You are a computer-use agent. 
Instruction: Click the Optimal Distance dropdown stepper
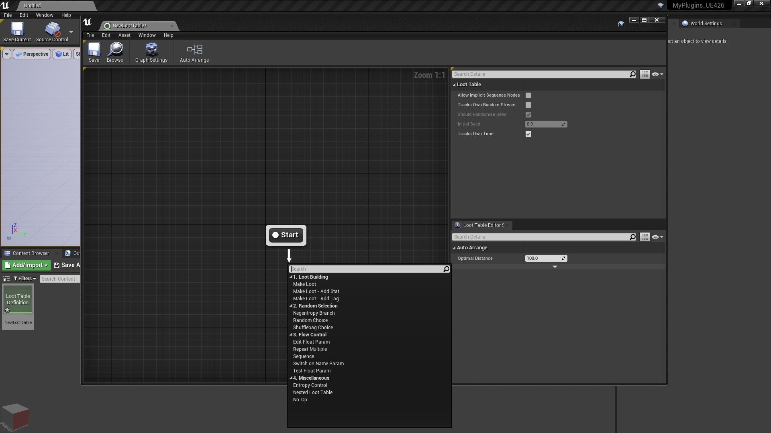(x=563, y=258)
